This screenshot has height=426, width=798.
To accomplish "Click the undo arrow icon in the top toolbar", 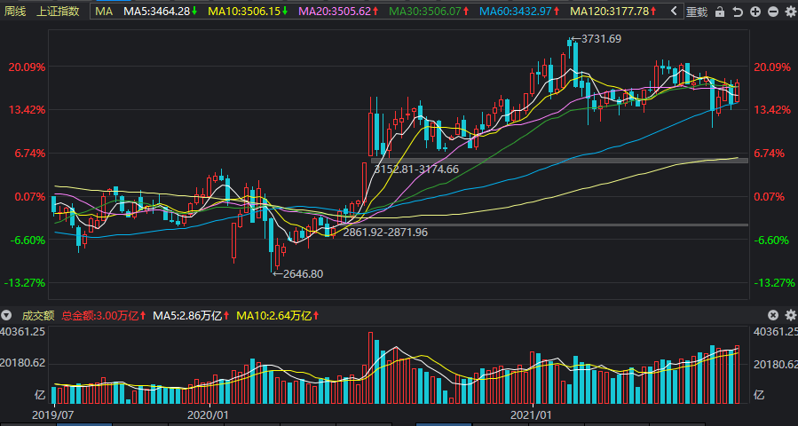I will pyautogui.click(x=738, y=12).
